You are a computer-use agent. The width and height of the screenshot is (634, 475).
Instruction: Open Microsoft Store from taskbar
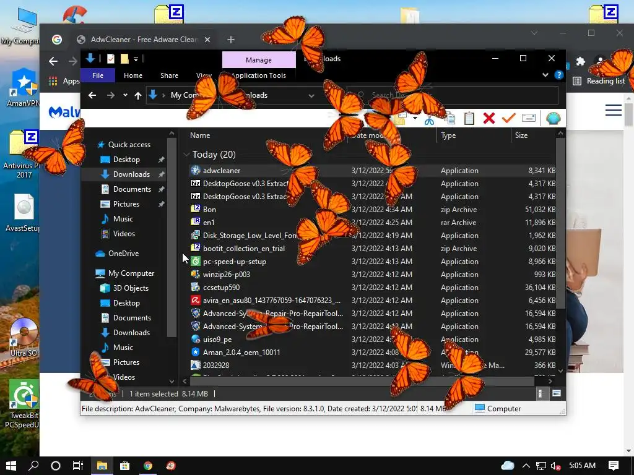point(125,466)
